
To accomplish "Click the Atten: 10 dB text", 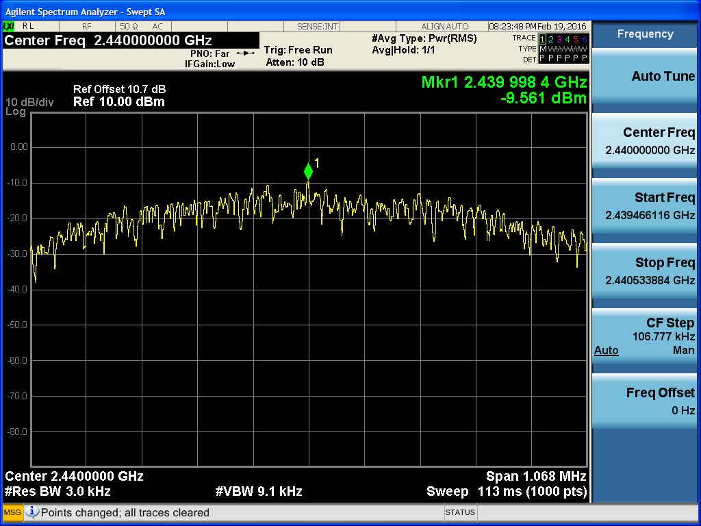I will (295, 62).
